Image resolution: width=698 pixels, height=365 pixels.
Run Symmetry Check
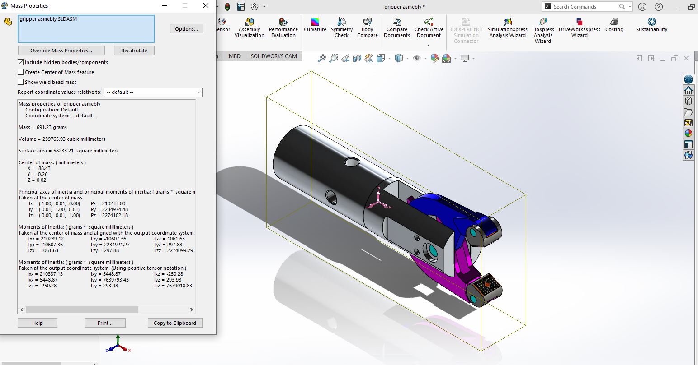[x=342, y=28]
